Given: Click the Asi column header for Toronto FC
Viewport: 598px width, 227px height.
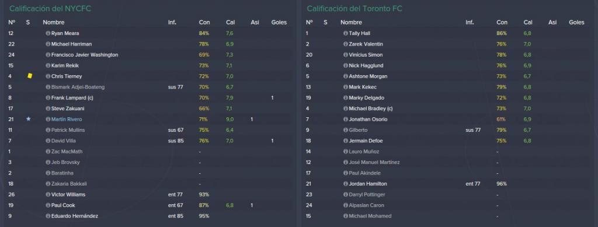Looking at the screenshot, I should tap(552, 23).
